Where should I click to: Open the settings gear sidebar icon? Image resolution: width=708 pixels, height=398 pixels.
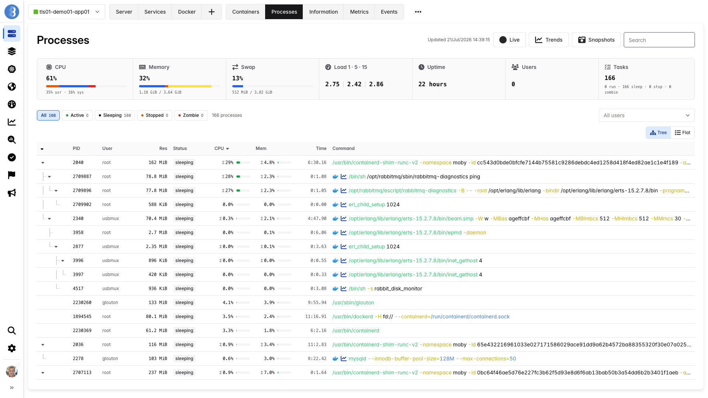pos(12,348)
